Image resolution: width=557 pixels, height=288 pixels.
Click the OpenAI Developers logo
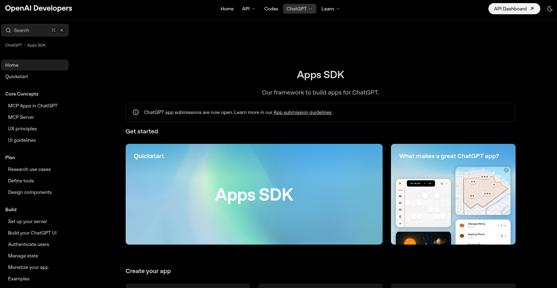click(x=39, y=8)
